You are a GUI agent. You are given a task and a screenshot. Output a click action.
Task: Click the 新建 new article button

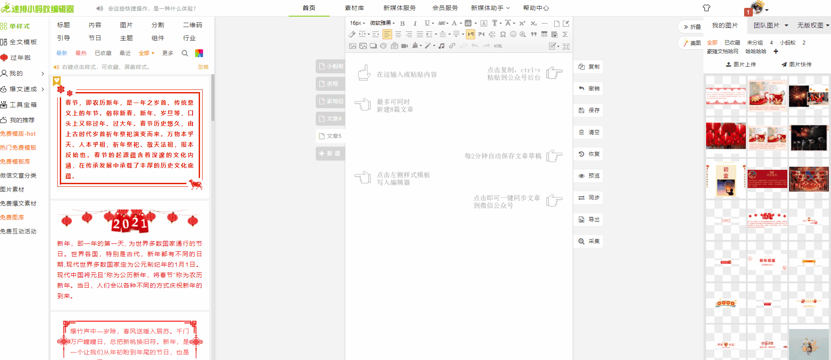(331, 154)
